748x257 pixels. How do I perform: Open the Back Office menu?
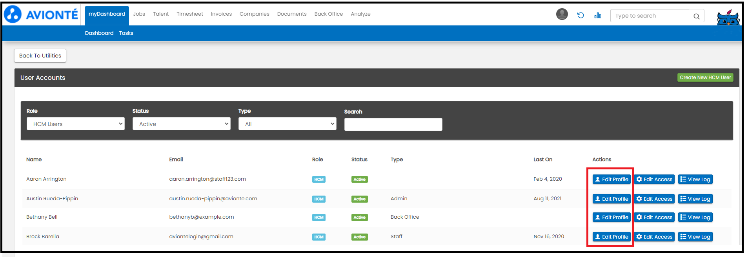pos(328,14)
